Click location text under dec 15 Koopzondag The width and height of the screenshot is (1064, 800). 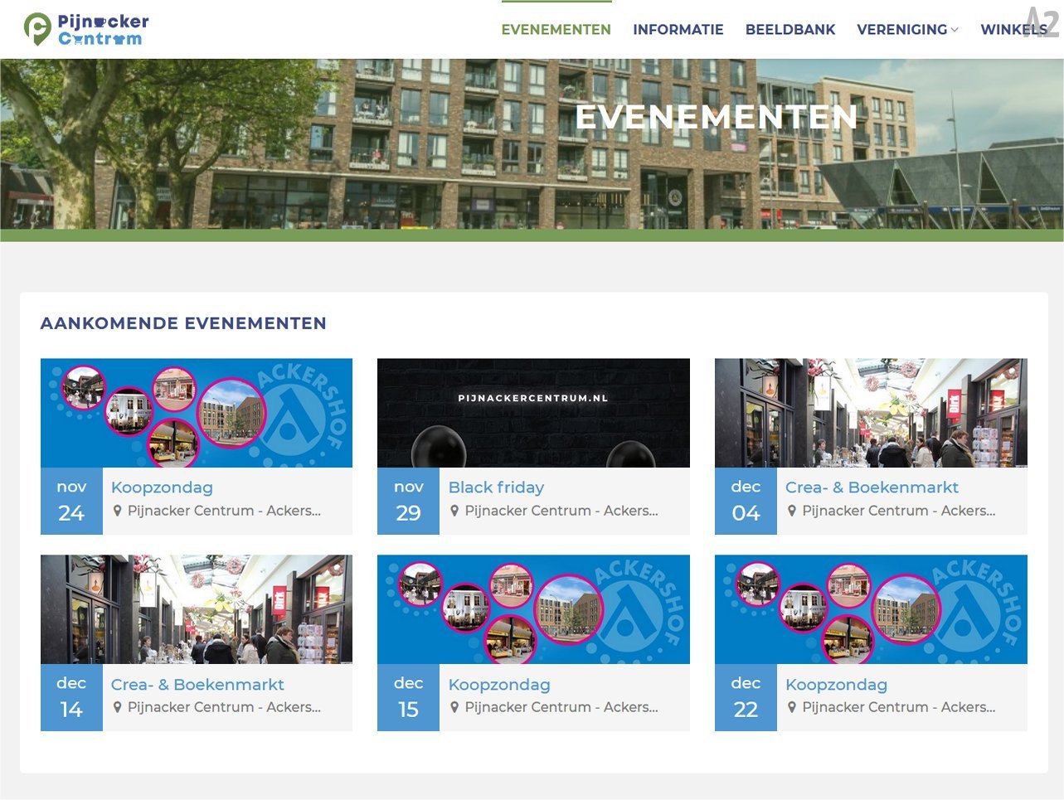click(x=561, y=707)
